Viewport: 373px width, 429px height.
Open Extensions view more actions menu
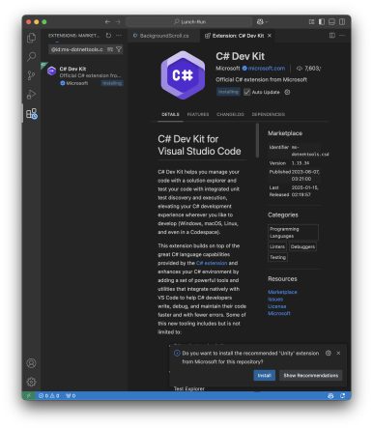point(119,36)
